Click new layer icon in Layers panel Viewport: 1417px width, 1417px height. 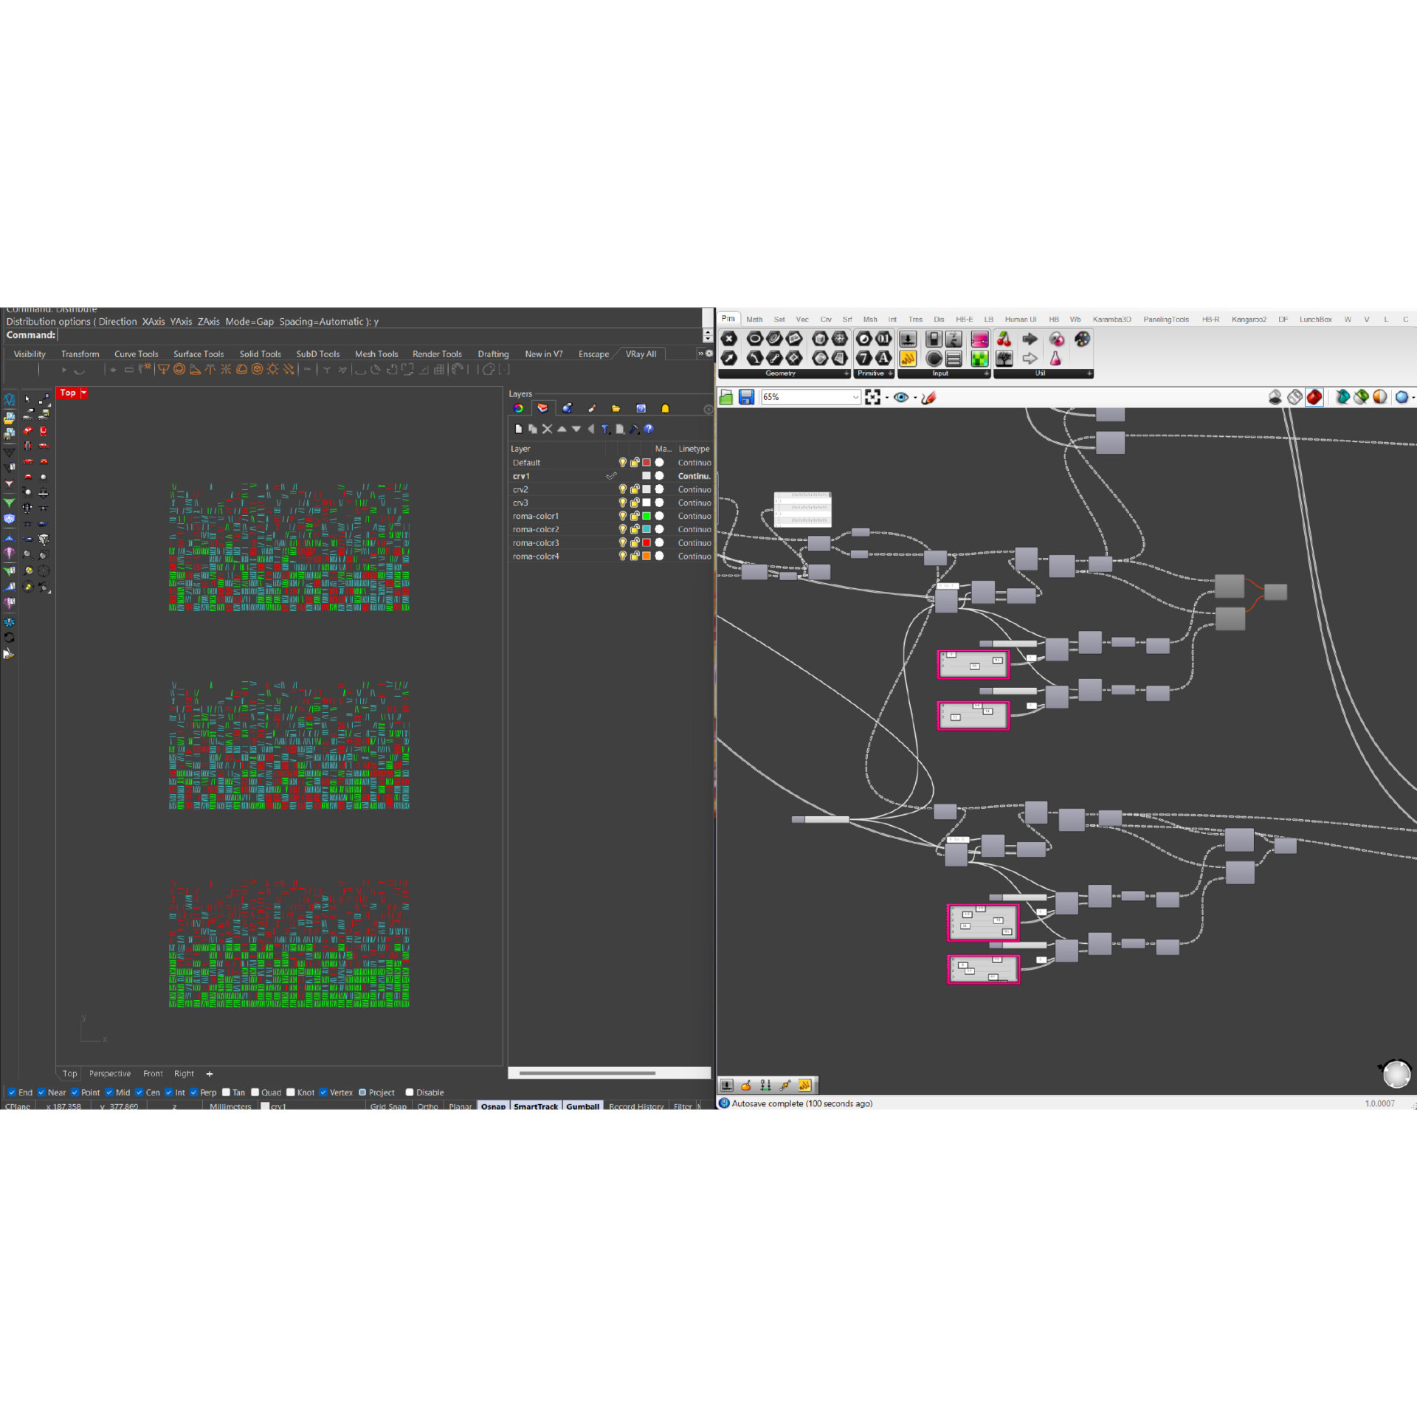[518, 429]
